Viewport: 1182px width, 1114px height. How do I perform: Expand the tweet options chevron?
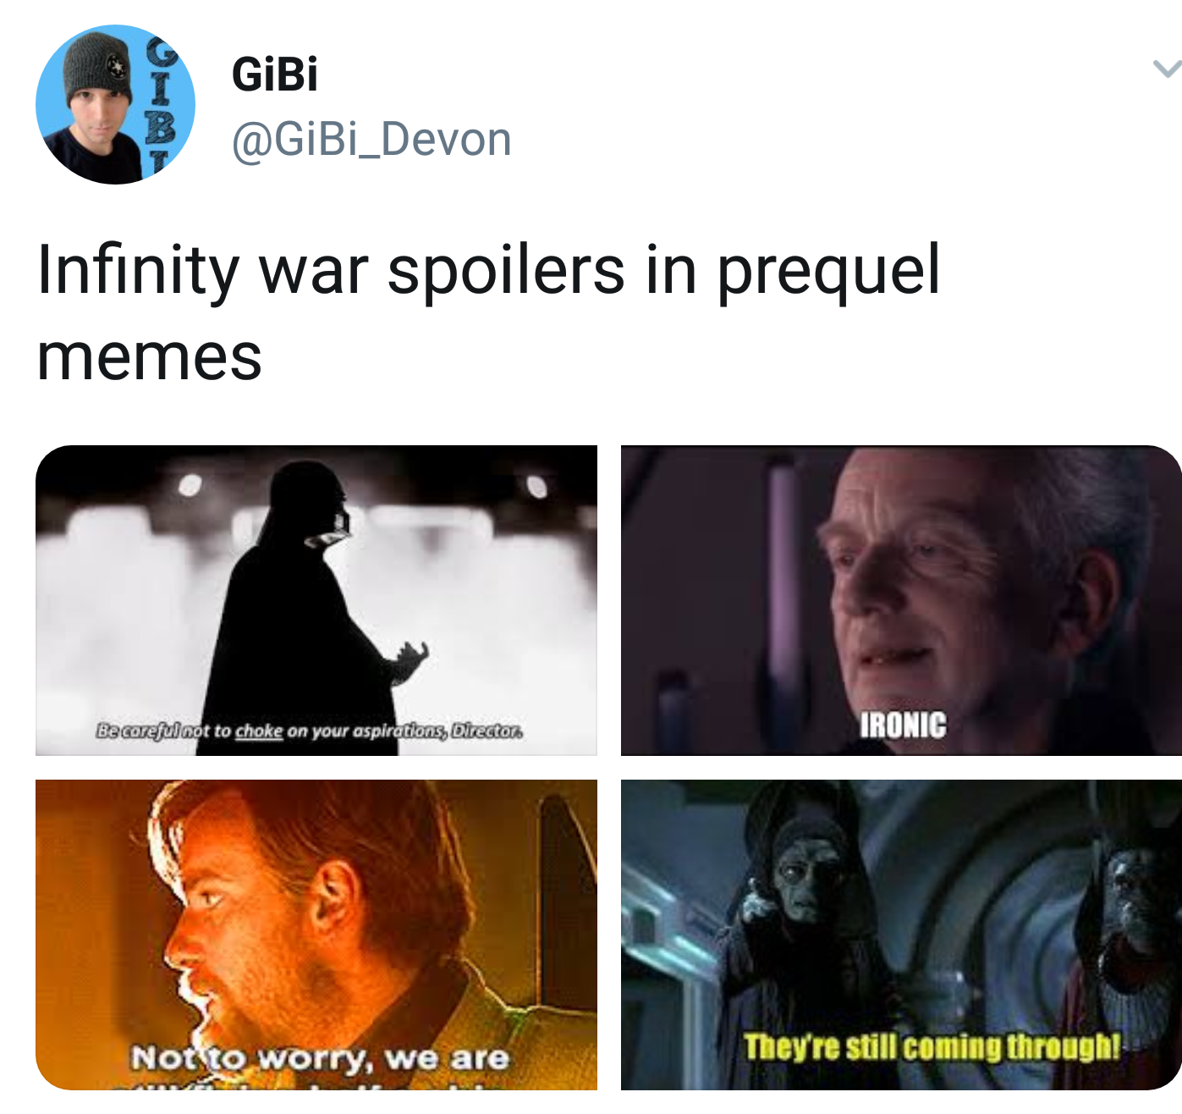(1166, 69)
